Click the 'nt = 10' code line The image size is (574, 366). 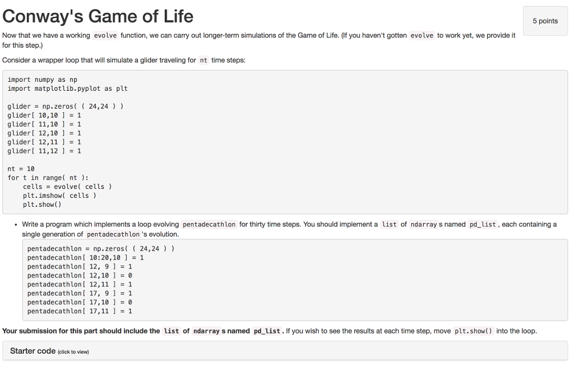point(21,169)
